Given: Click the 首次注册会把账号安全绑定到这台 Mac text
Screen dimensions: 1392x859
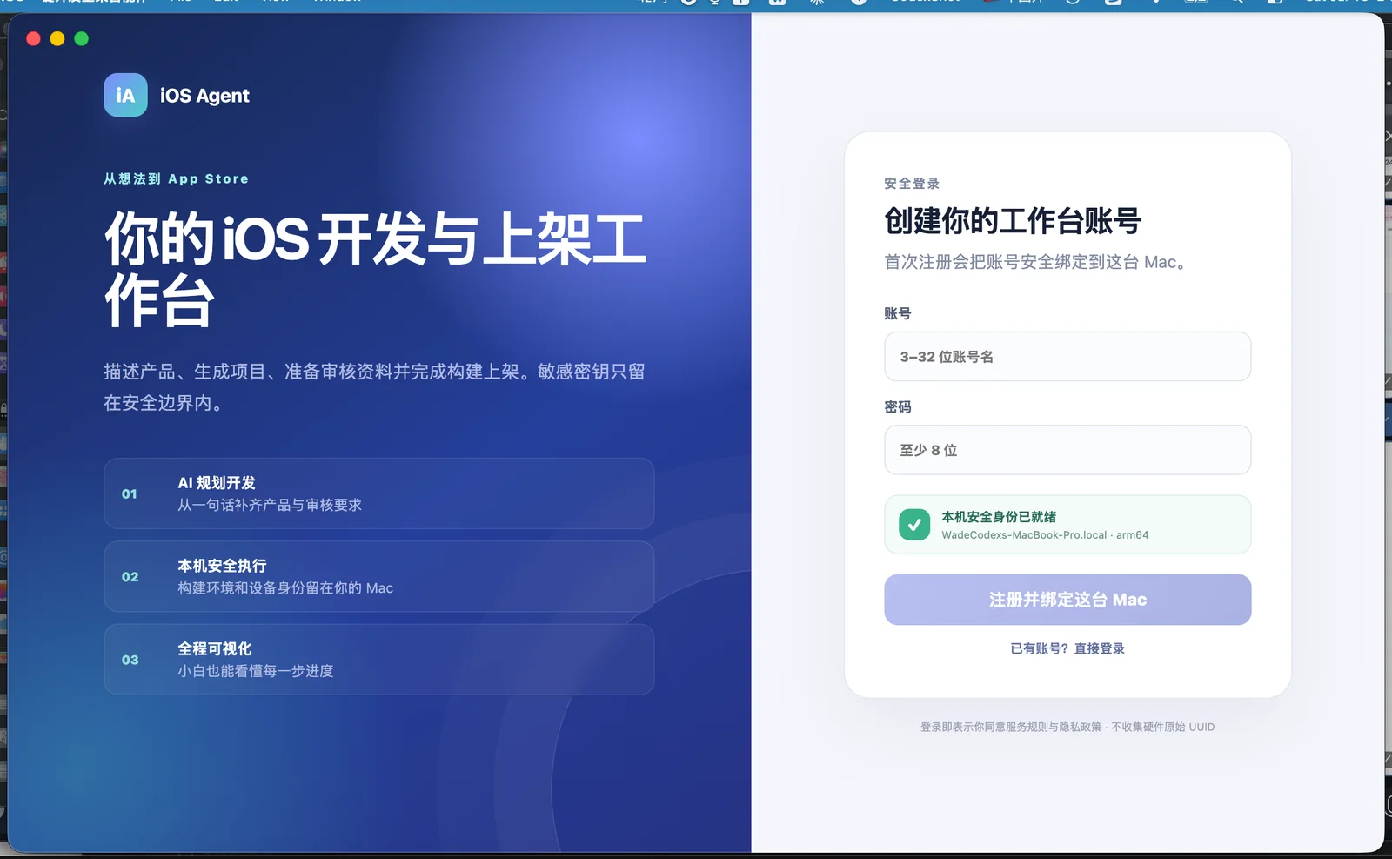Looking at the screenshot, I should coord(1035,262).
